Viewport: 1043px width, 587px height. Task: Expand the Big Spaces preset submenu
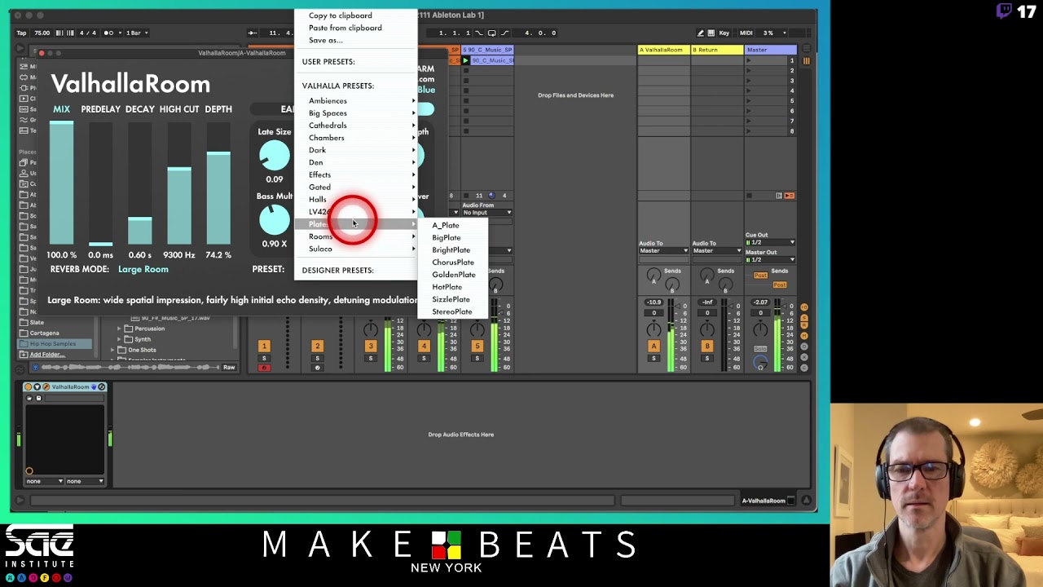pos(356,113)
